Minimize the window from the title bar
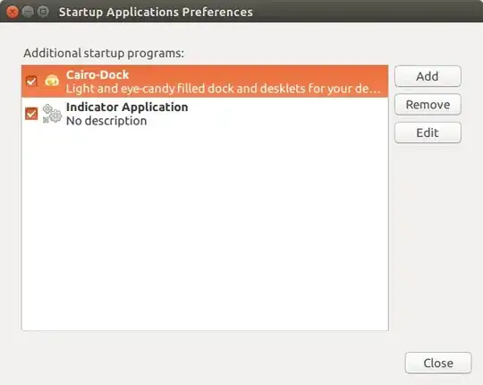Screen dimensions: 483x385 click(x=28, y=12)
